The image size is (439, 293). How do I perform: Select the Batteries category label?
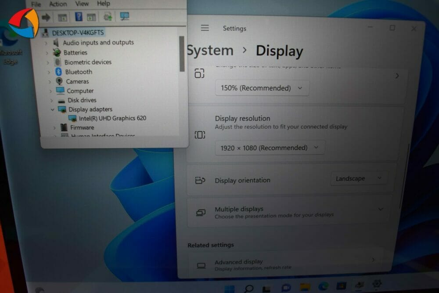[76, 53]
